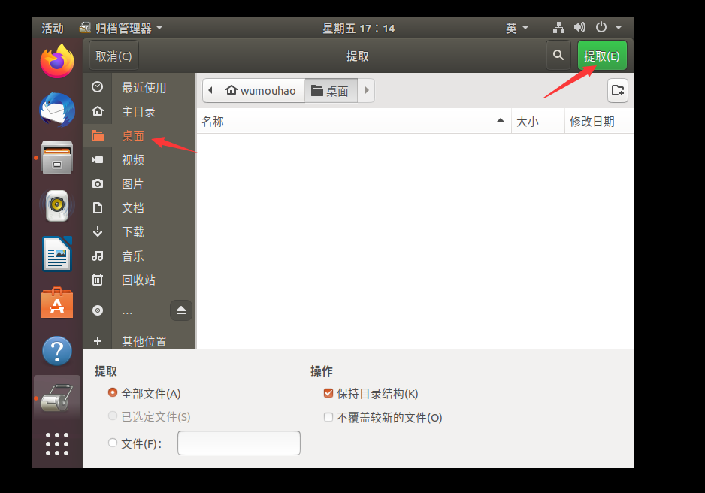
Task: Create new folder icon button
Action: coord(617,90)
